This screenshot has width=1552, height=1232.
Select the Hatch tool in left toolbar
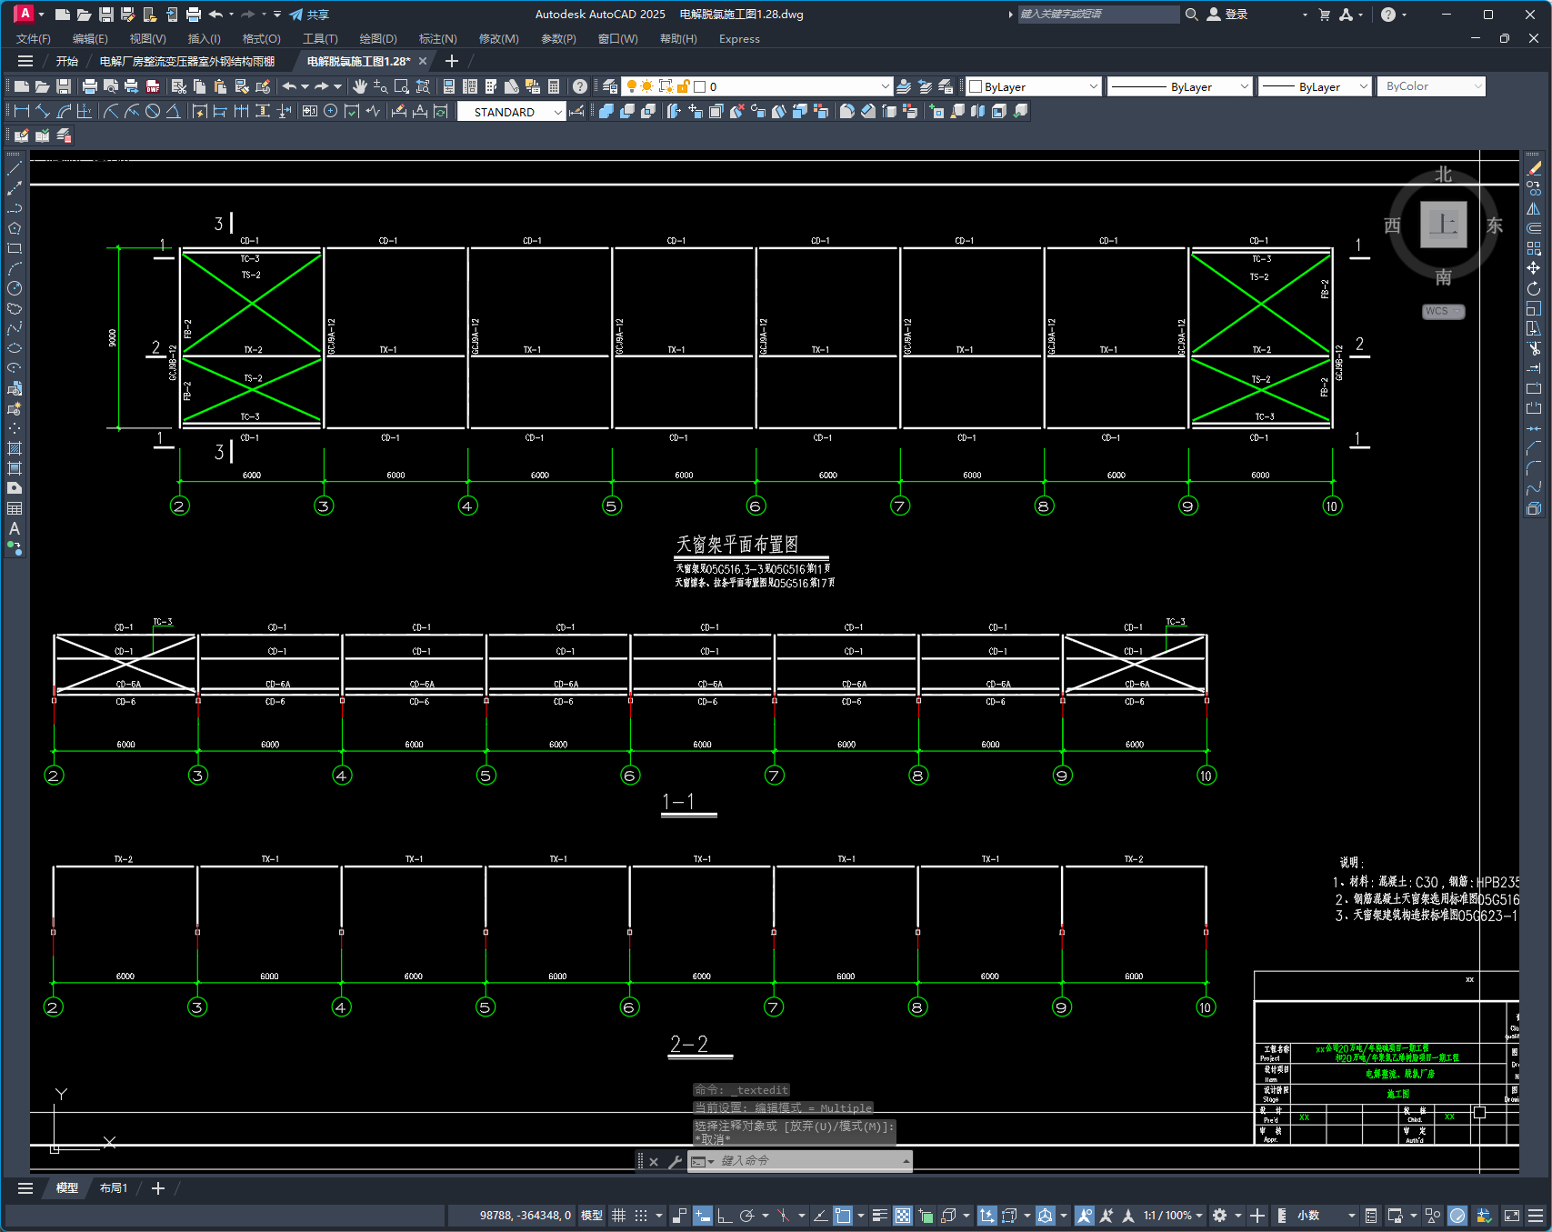(x=15, y=448)
